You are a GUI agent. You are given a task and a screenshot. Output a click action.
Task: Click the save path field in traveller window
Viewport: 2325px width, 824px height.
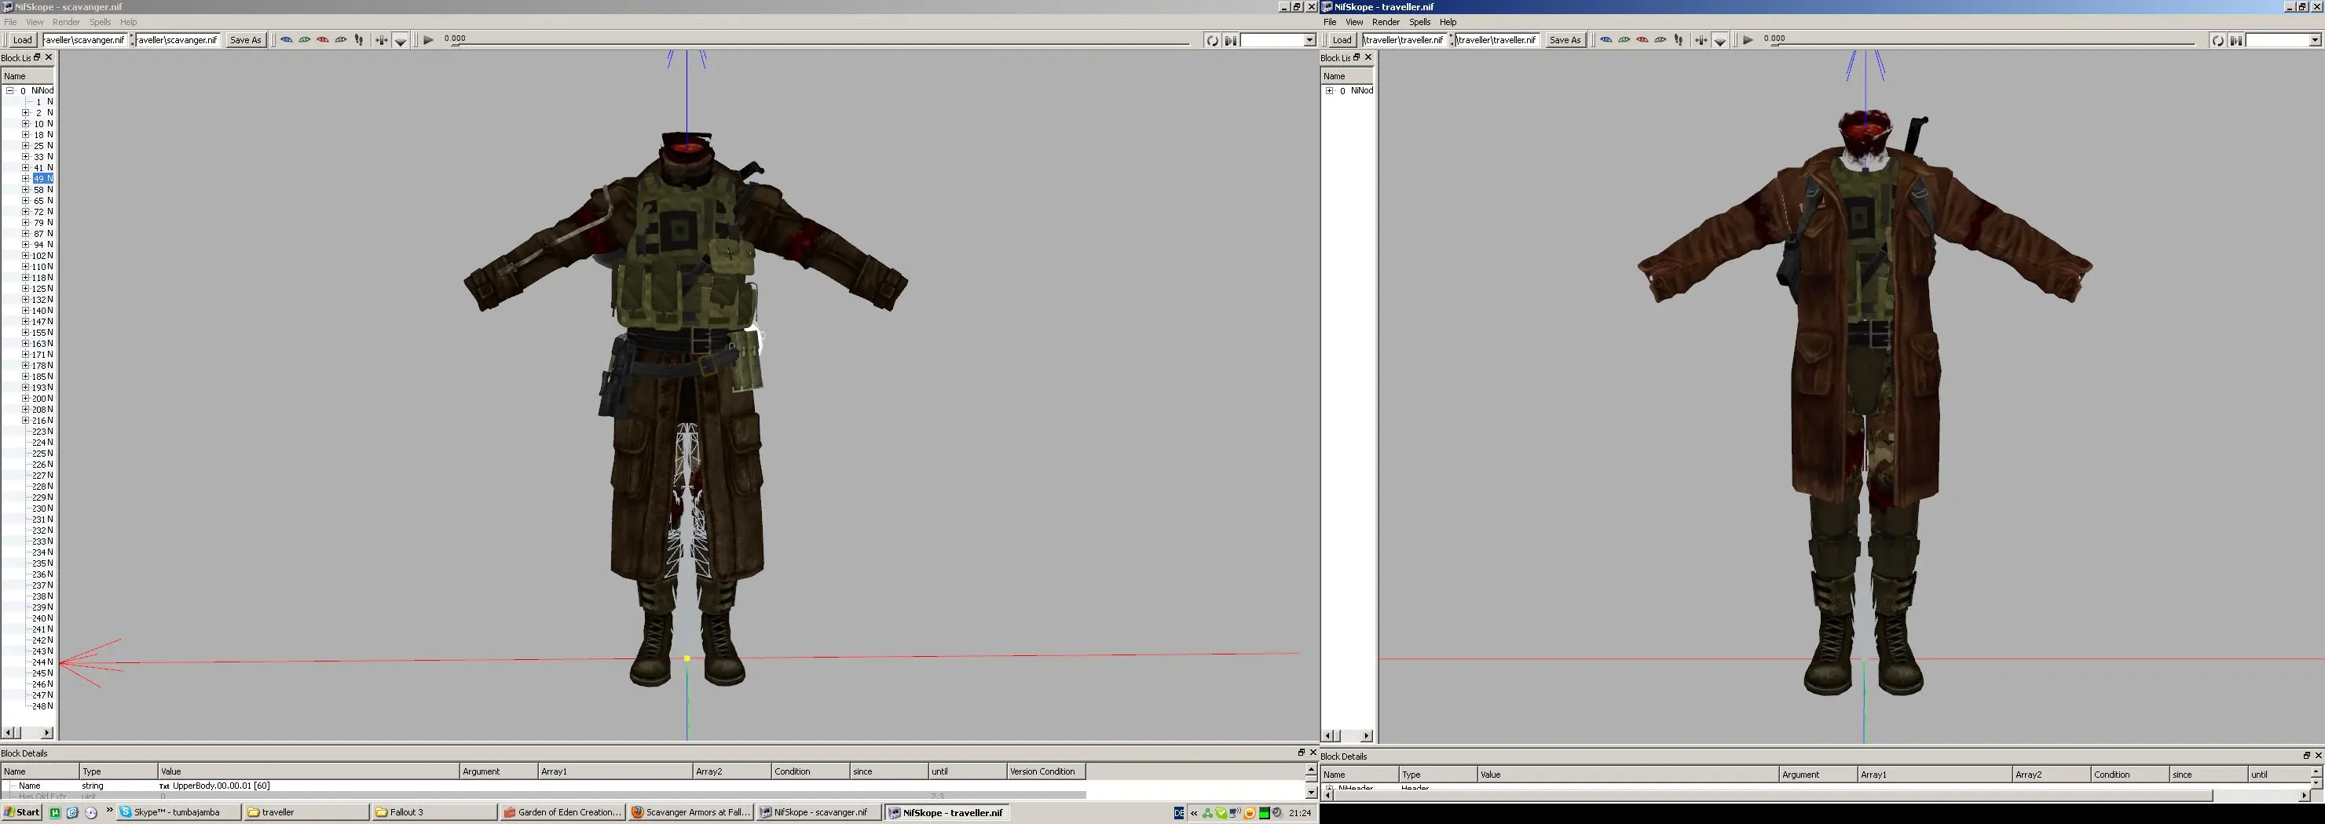click(x=1496, y=40)
